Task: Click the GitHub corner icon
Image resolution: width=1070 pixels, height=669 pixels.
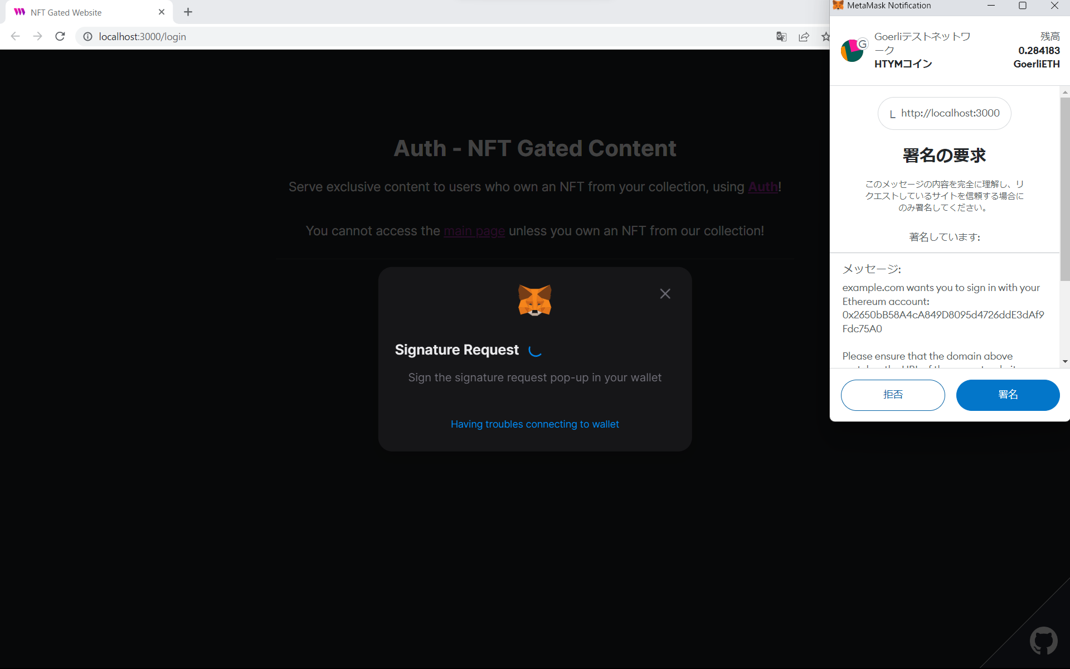Action: pyautogui.click(x=1043, y=641)
